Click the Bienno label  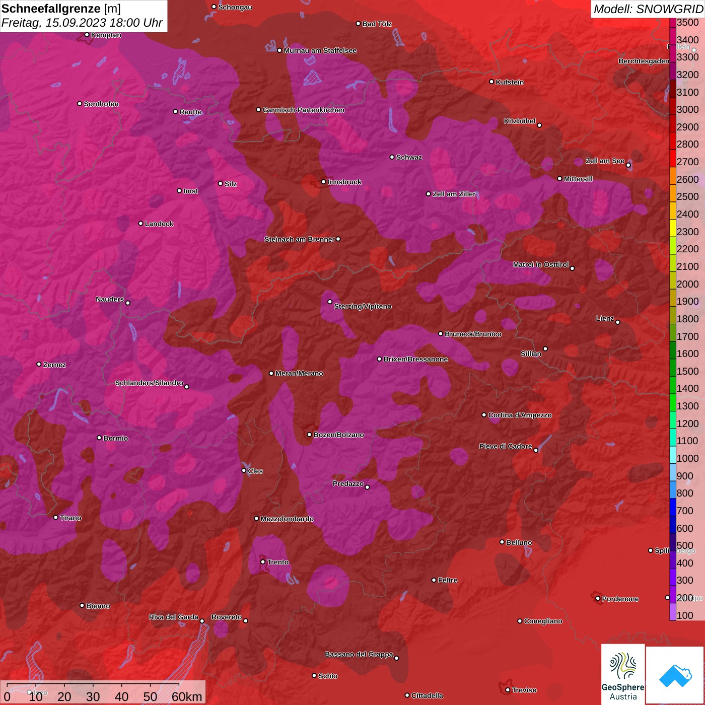click(x=98, y=606)
